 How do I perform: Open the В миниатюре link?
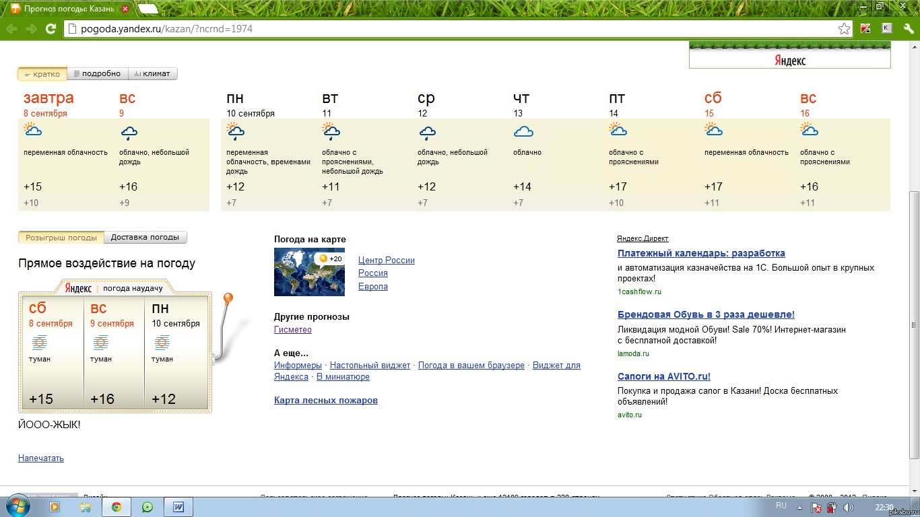[343, 377]
